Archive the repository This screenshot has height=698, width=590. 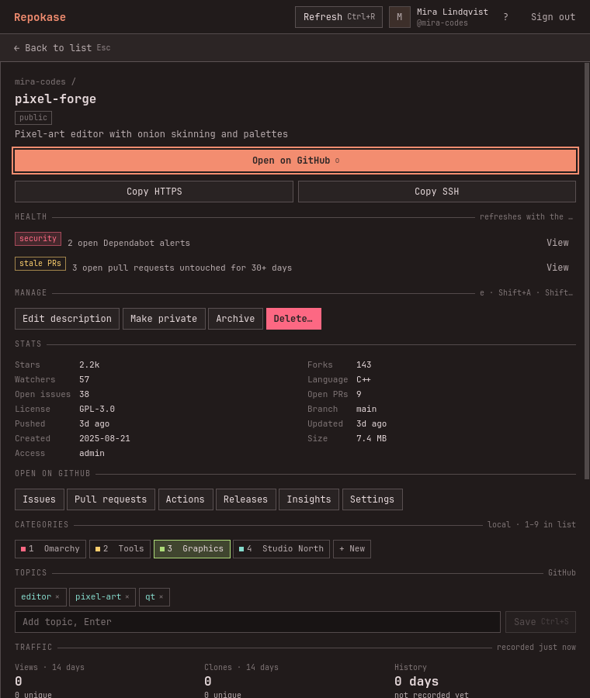tap(235, 319)
